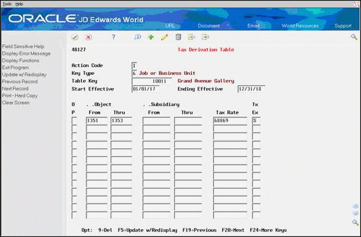
Task: Click the bottom right magnifier zoom icon
Action: tap(356, 223)
